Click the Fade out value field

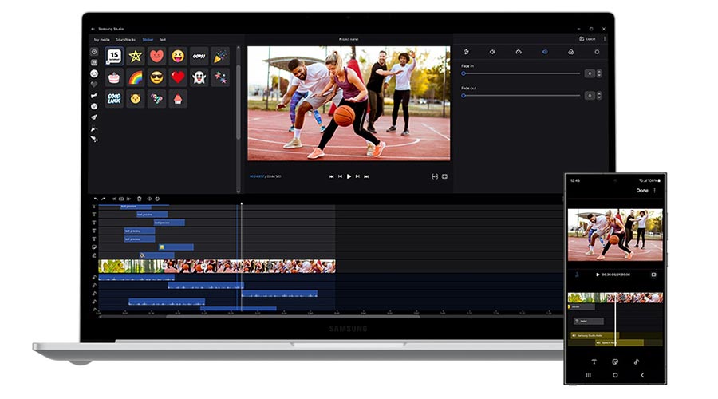coord(590,95)
